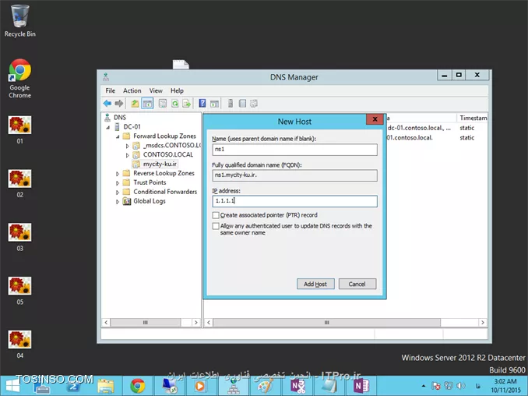528x396 pixels.
Task: Click results pane scroll right arrow
Action: pos(483,323)
